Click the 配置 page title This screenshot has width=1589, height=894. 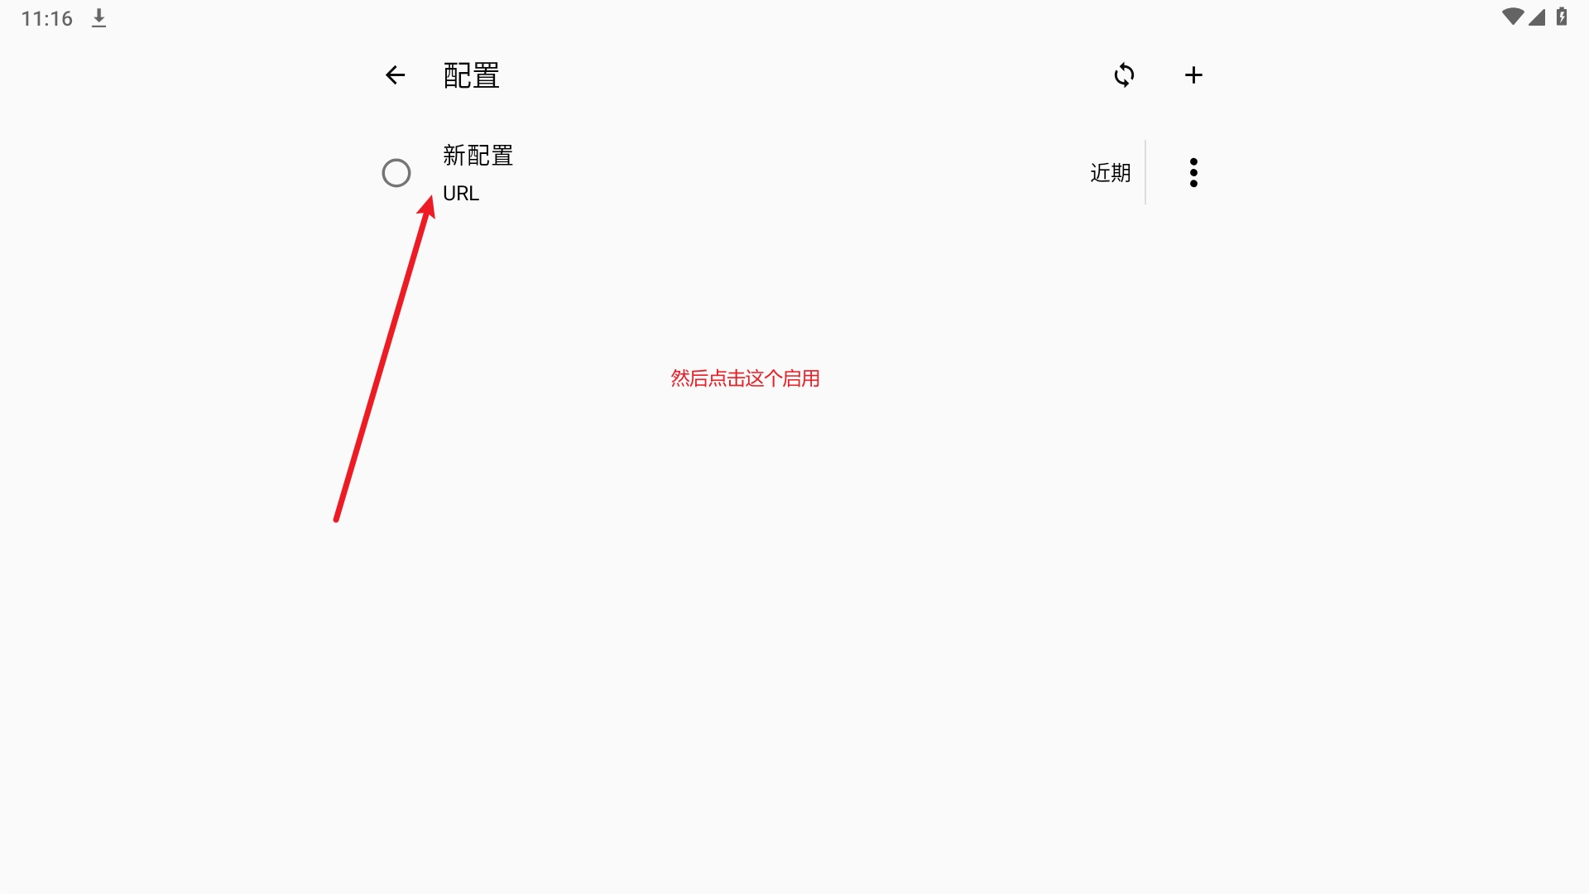click(x=471, y=75)
